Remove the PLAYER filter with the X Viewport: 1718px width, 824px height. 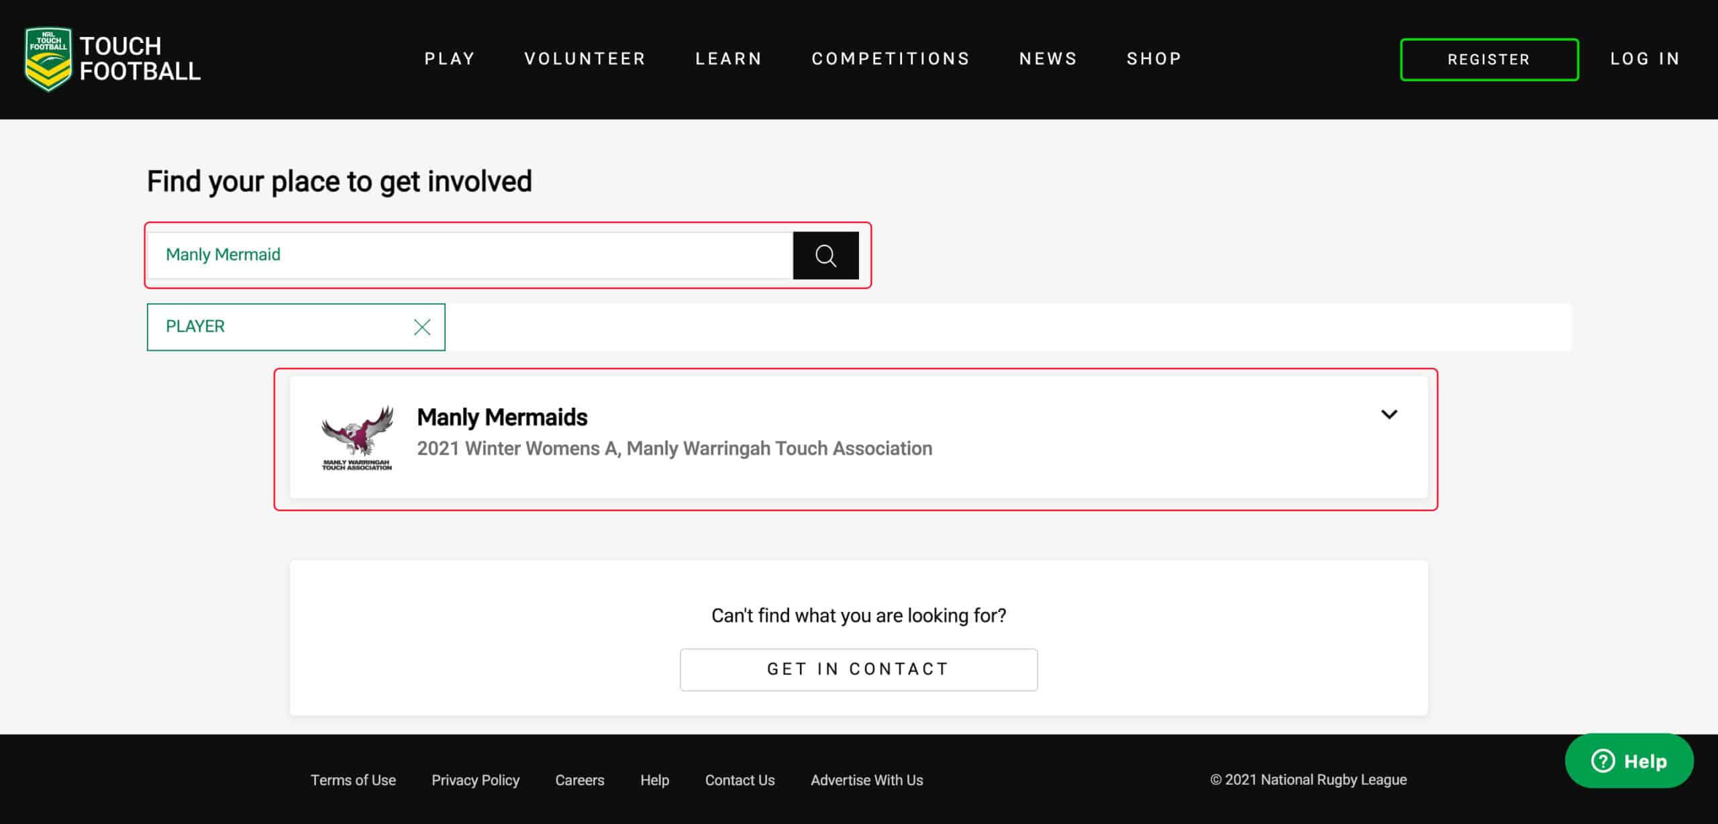tap(422, 327)
